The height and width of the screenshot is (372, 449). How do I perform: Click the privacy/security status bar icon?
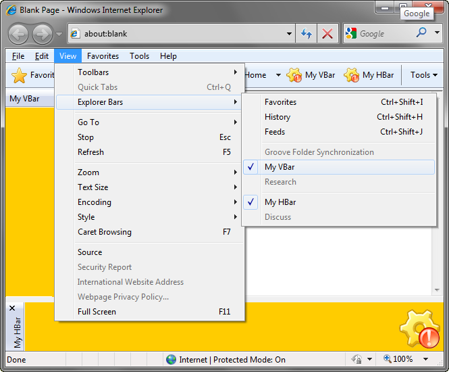point(356,359)
